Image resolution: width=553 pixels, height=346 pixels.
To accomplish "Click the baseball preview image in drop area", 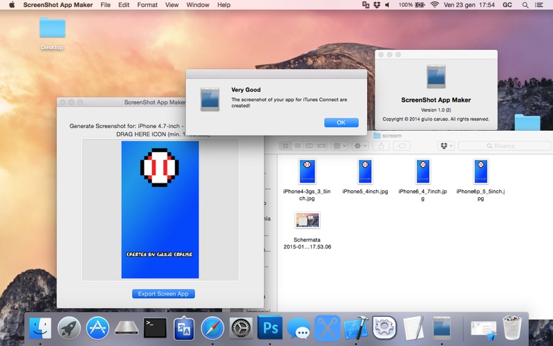I will (160, 210).
